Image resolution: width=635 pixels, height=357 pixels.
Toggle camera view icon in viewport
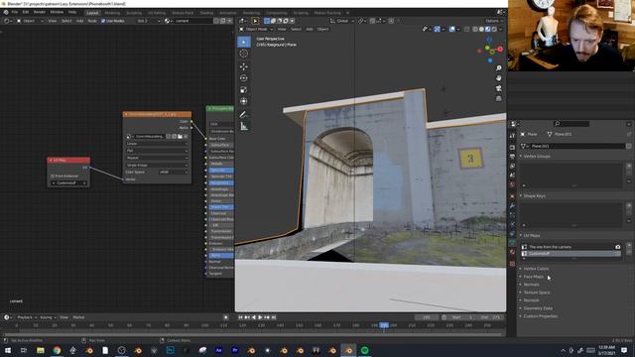point(498,88)
